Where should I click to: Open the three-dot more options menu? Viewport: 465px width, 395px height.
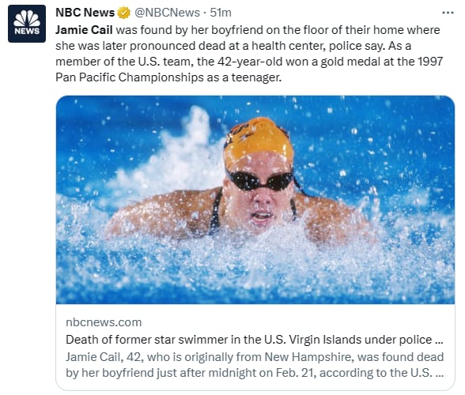448,13
